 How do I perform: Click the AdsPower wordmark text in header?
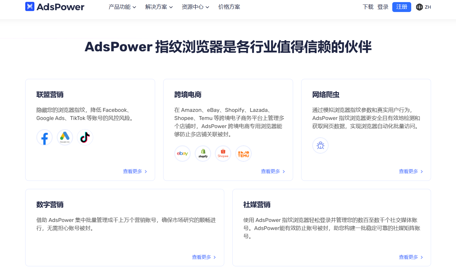click(60, 7)
